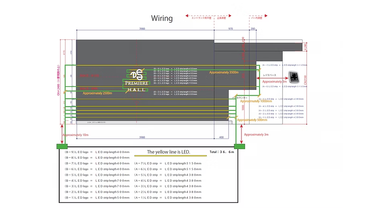Click 'The yellow line is LED.' caption
Viewport: 372px width, 212px height.
168,152
